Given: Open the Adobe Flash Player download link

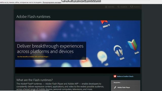Looking at the screenshot, I should (x=124, y=87).
